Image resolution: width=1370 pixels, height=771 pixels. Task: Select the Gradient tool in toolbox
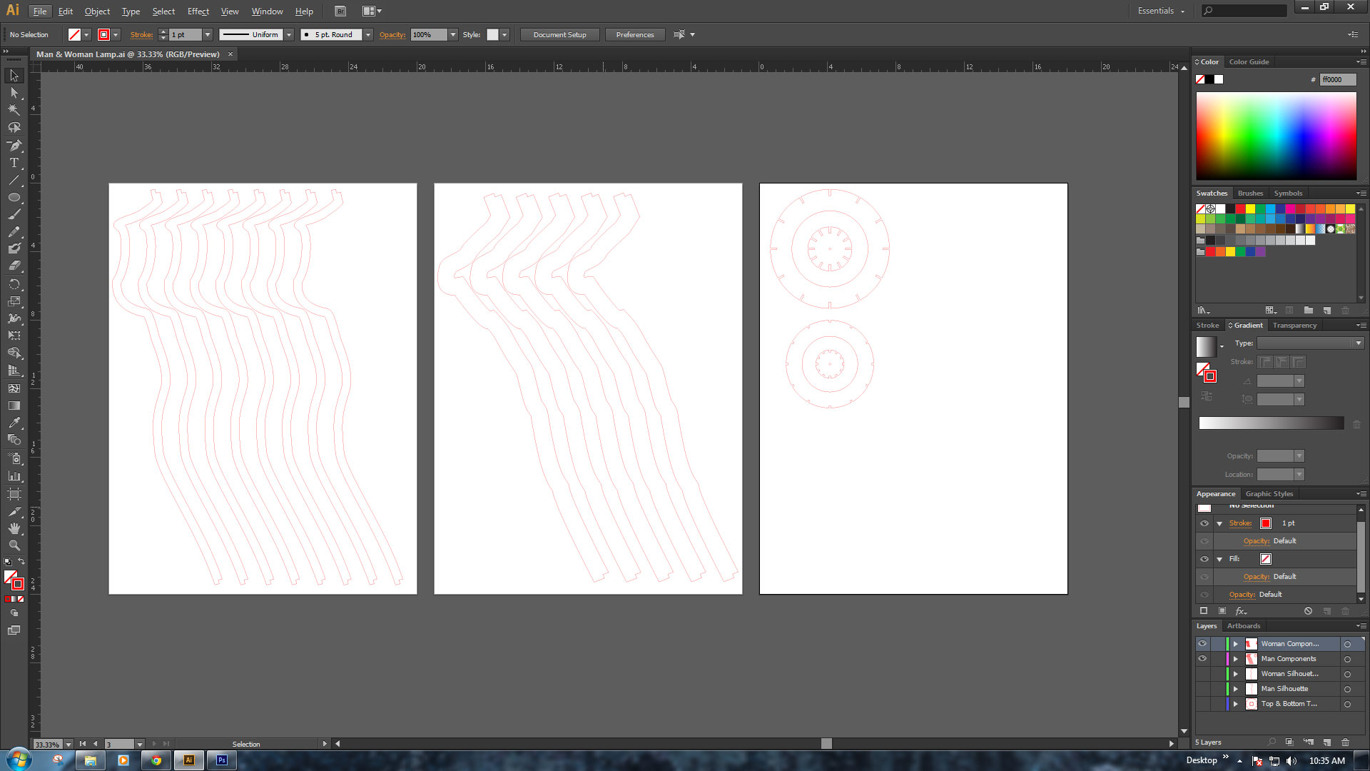[14, 405]
